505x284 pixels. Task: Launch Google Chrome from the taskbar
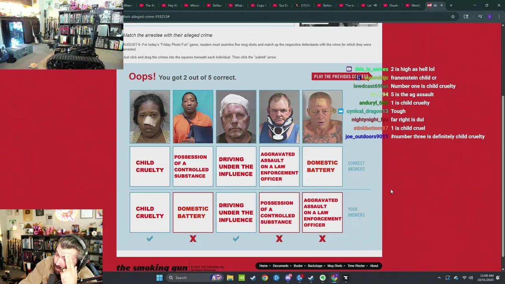click(x=265, y=278)
